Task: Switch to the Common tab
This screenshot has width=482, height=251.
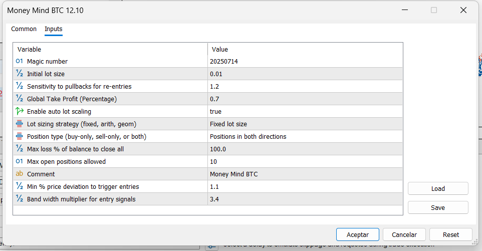Action: point(24,29)
